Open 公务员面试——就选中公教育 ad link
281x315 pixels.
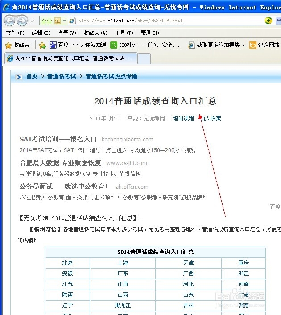[x=64, y=187]
